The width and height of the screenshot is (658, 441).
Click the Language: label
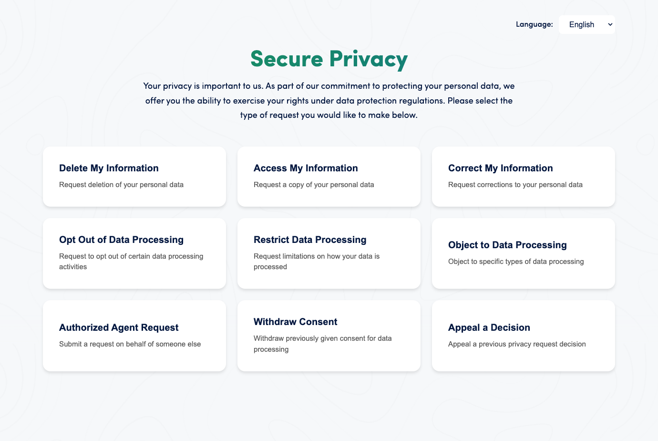point(534,24)
